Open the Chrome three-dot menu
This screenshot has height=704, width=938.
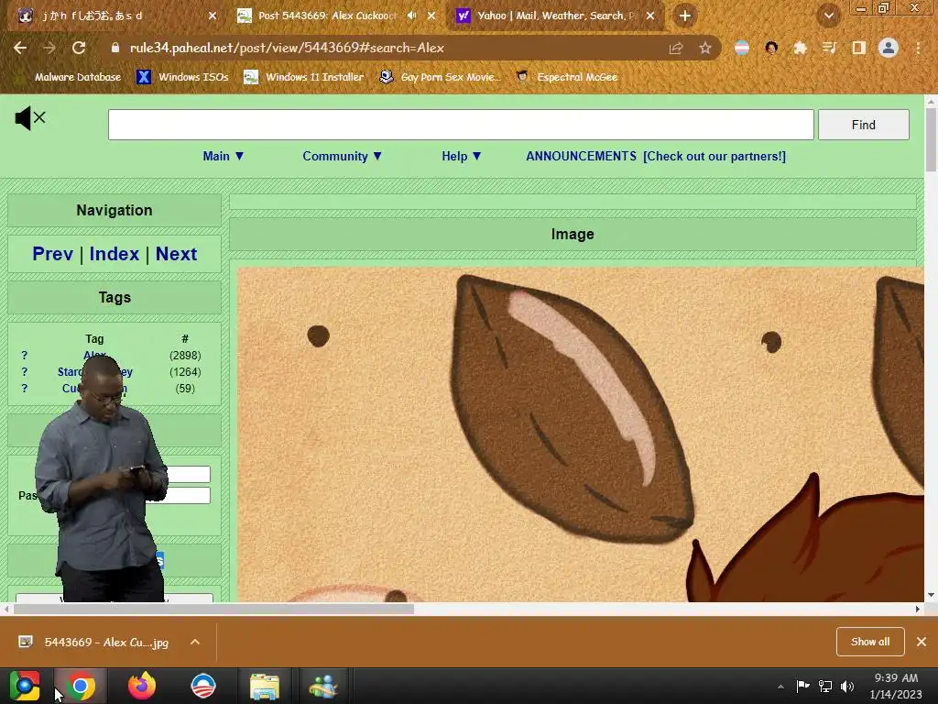point(918,48)
